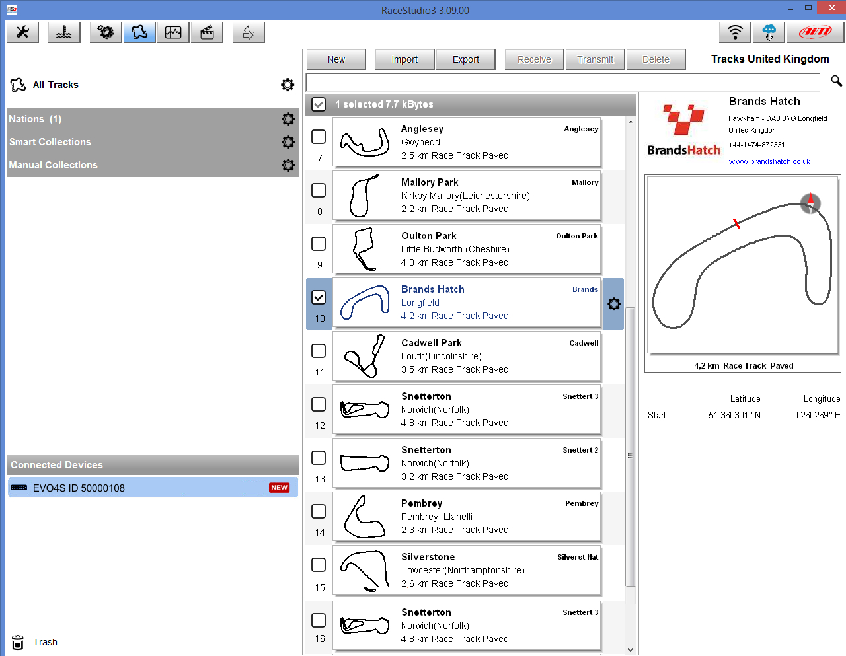Select All Tracks in the left panel
Image resolution: width=846 pixels, height=656 pixels.
point(56,85)
